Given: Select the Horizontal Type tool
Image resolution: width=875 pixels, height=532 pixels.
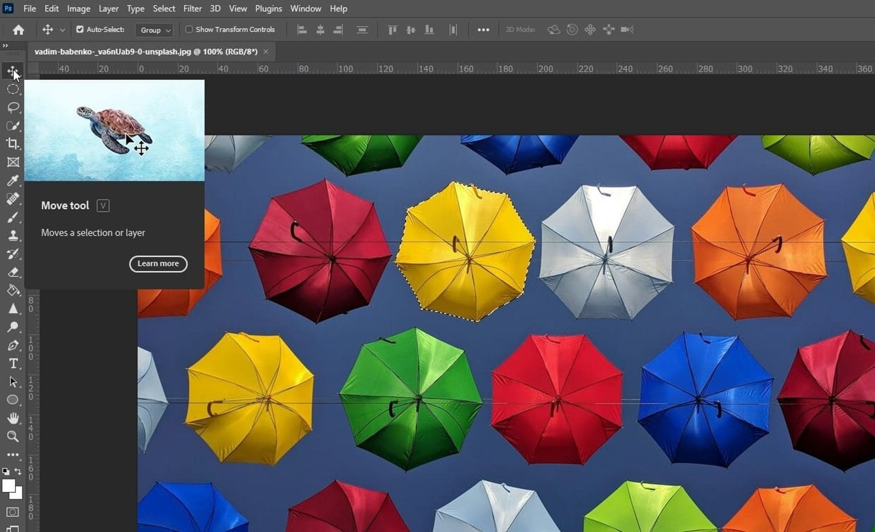Looking at the screenshot, I should [x=14, y=364].
